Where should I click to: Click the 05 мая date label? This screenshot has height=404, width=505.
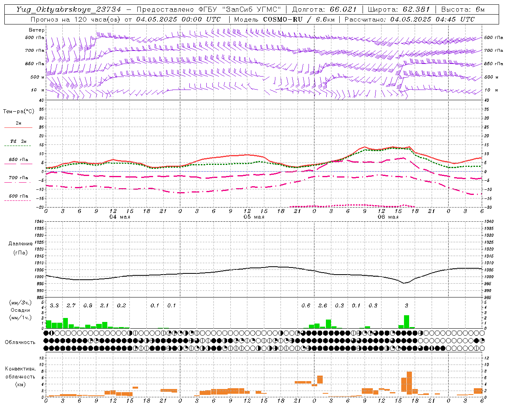pos(254,217)
